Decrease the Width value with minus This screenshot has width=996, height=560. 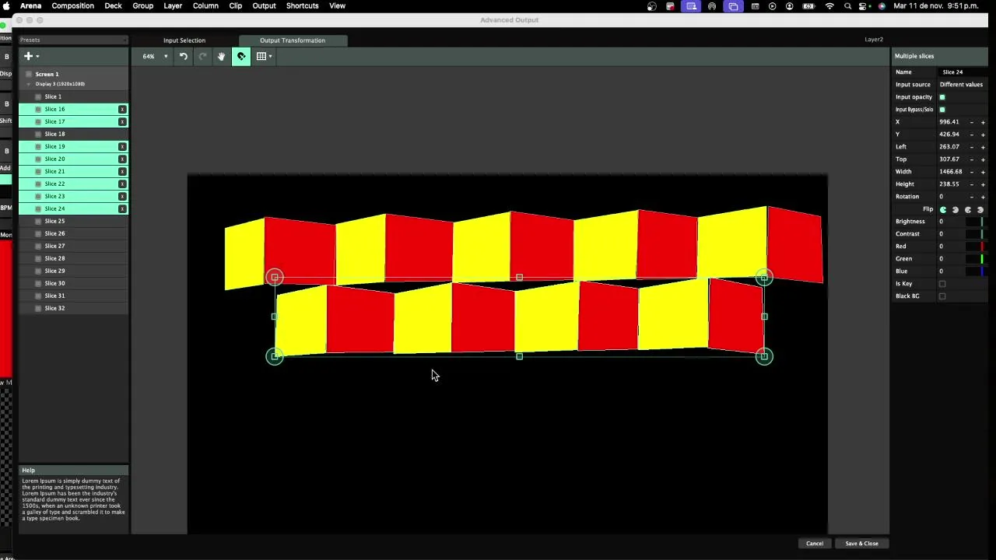(x=971, y=172)
